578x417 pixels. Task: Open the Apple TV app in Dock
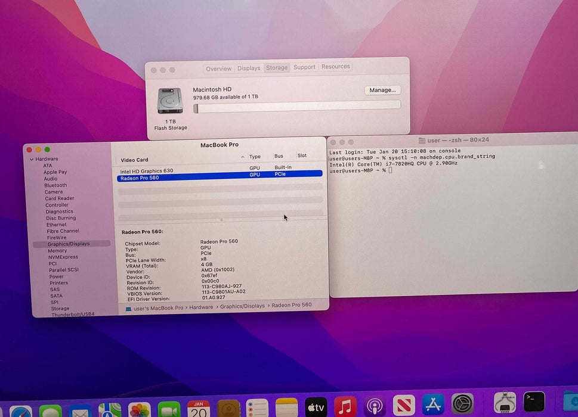[316, 407]
